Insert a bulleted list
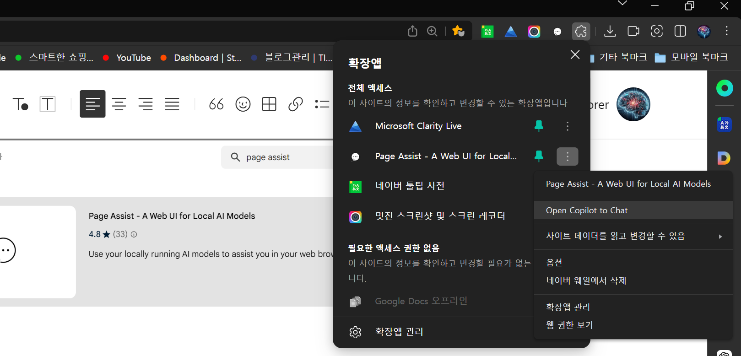The height and width of the screenshot is (356, 741). point(322,104)
